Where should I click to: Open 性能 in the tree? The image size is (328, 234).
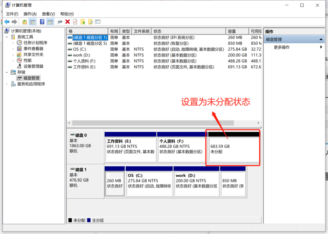27,60
